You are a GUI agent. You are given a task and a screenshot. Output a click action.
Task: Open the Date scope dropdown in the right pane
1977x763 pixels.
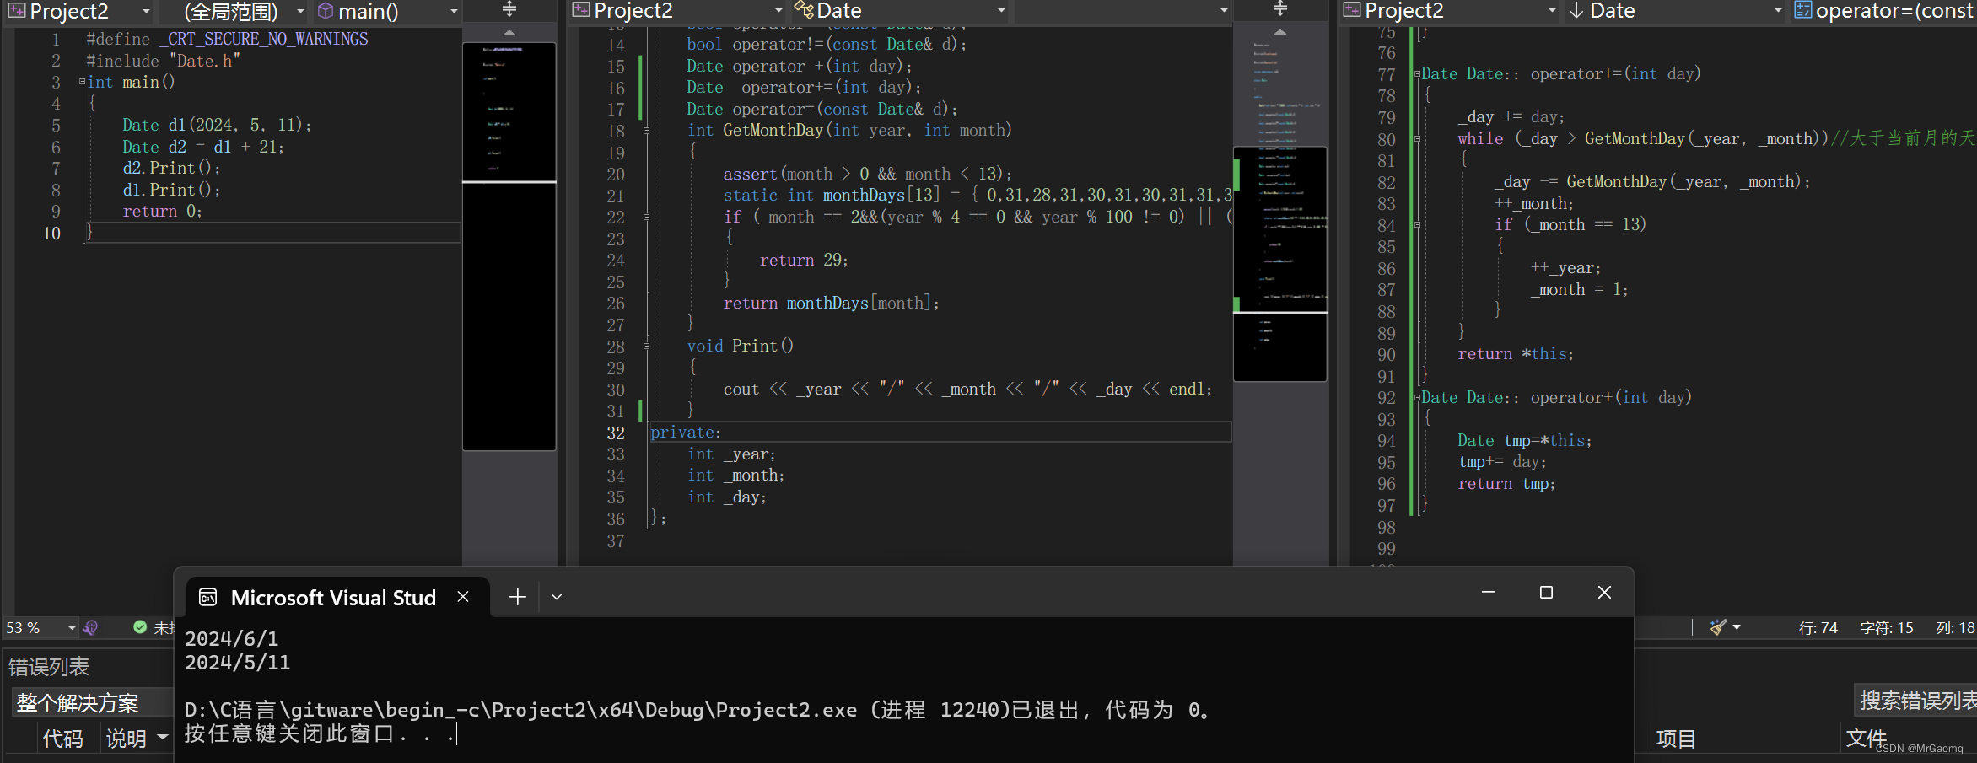coord(1777,11)
